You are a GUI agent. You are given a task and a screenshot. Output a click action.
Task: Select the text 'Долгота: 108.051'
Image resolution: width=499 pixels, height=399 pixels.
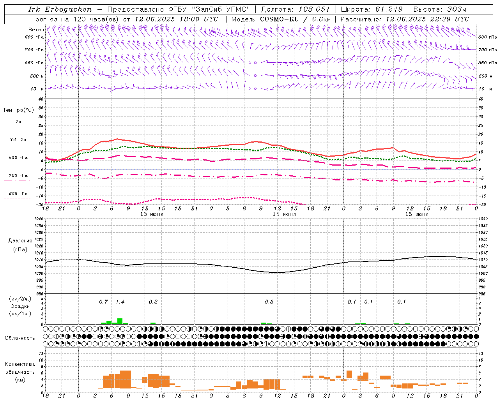[x=296, y=9]
